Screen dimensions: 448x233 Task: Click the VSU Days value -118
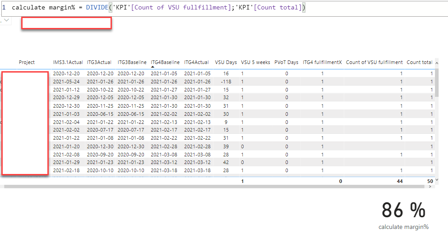tap(226, 82)
